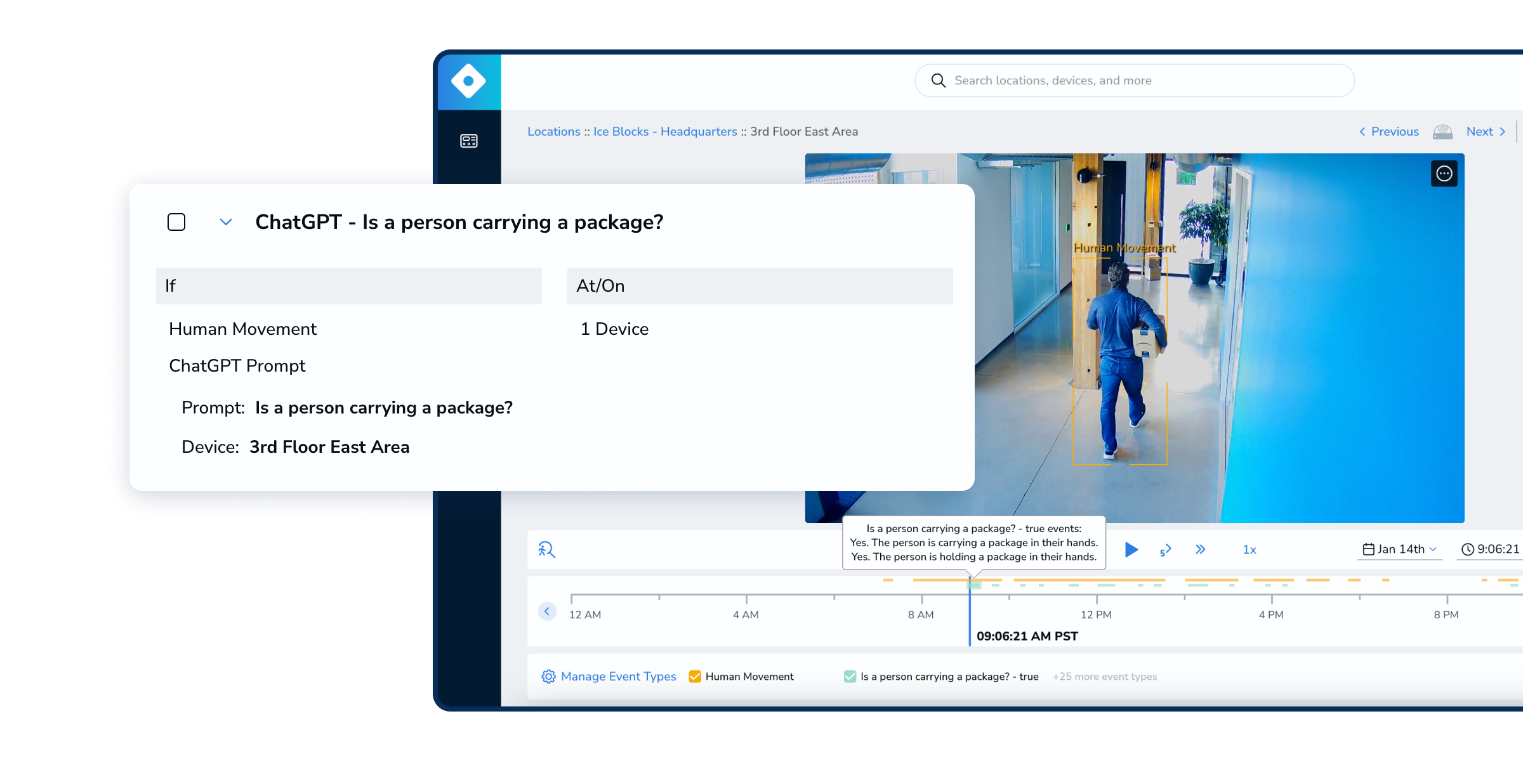Open Manage Event Types link

pyautogui.click(x=618, y=677)
